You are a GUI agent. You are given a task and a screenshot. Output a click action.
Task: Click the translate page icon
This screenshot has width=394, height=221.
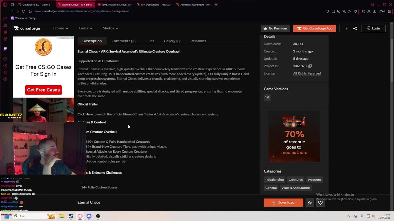344,11
